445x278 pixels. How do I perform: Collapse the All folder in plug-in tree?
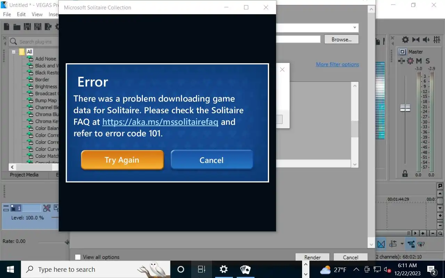click(x=14, y=52)
